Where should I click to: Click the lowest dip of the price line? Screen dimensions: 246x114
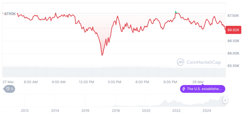tap(102, 55)
